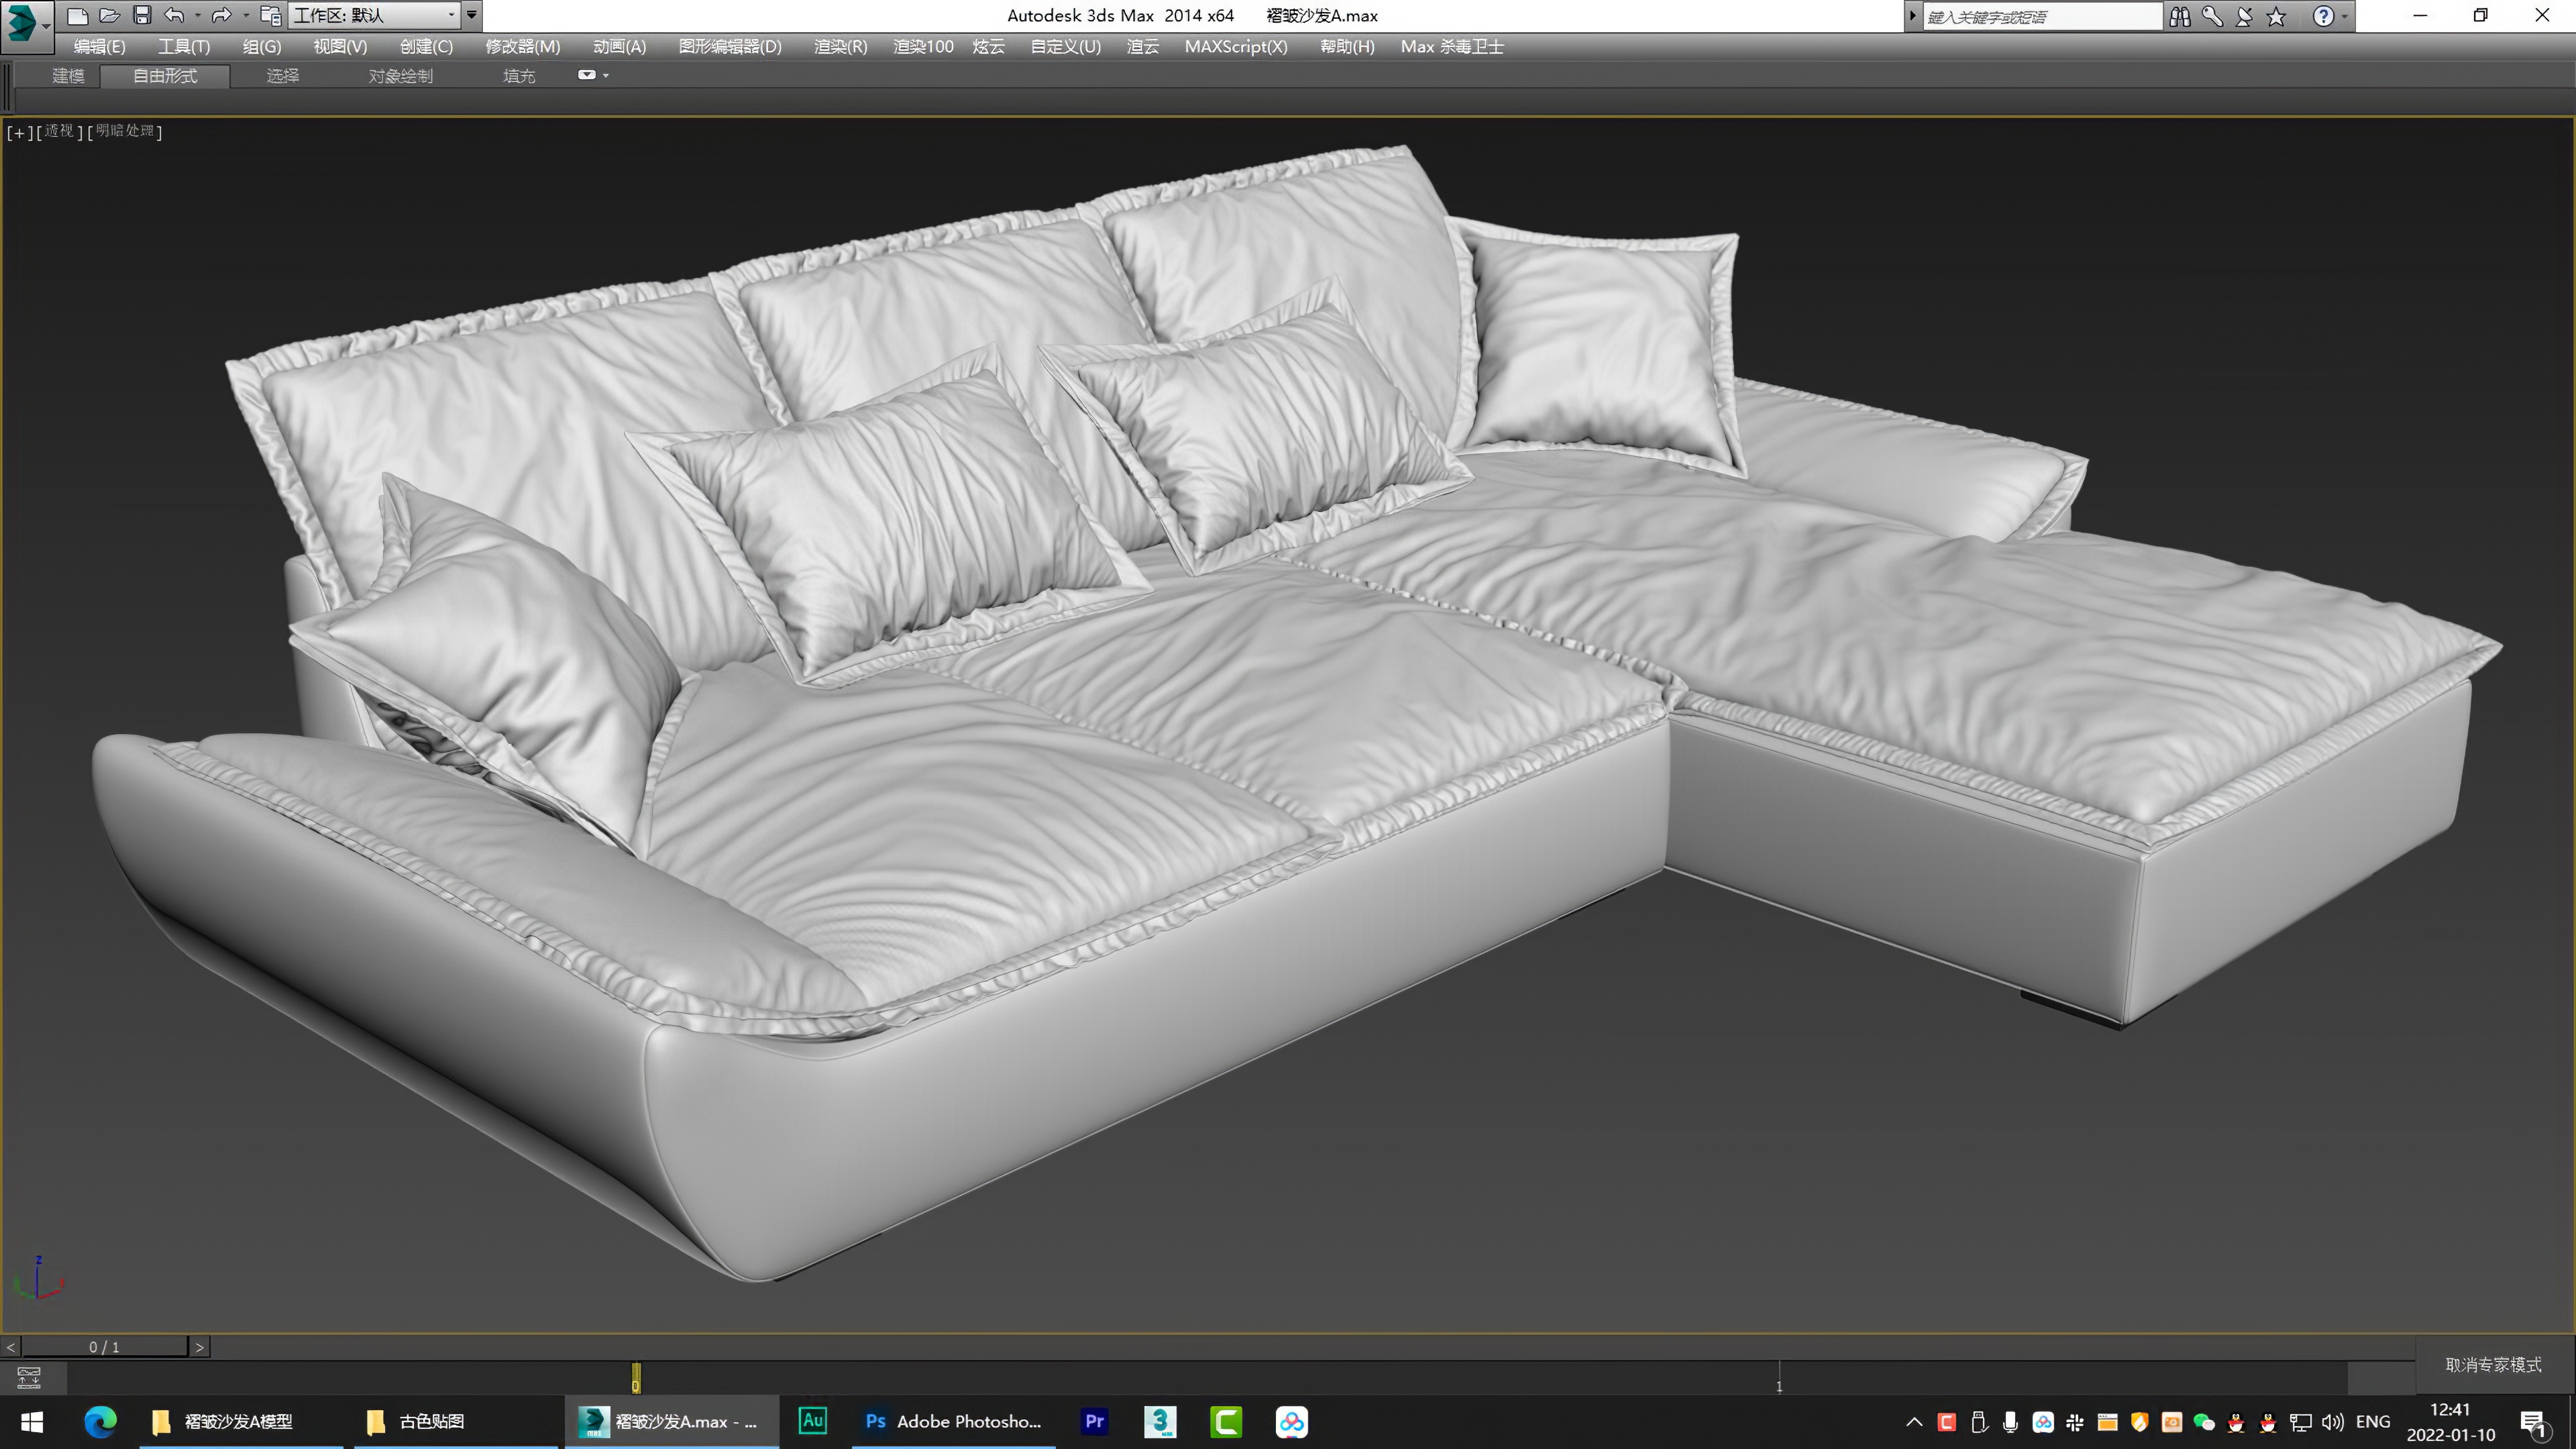Create a new scene file

[x=78, y=15]
